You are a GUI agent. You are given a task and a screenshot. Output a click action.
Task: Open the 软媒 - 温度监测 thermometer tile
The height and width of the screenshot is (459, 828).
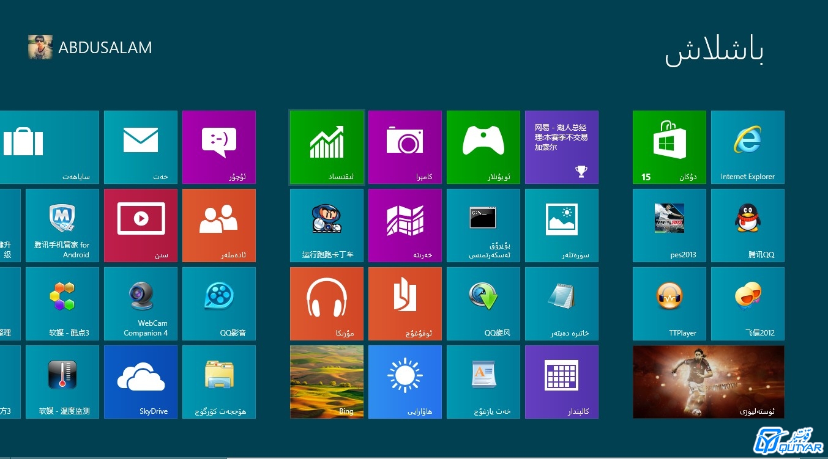point(62,382)
